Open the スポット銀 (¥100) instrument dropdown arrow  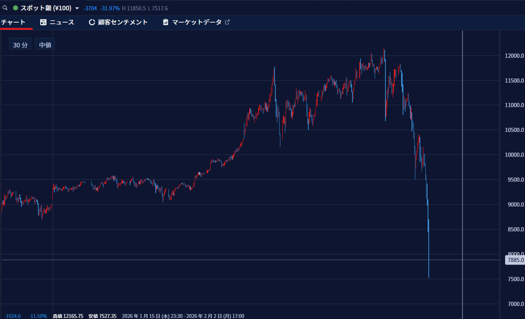click(x=77, y=8)
